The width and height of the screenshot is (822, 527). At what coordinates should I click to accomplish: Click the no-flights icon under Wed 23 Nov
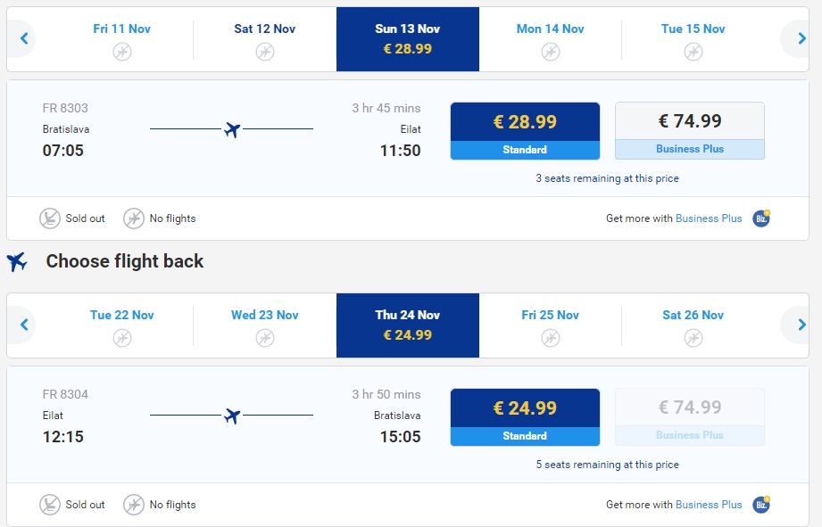pyautogui.click(x=265, y=338)
